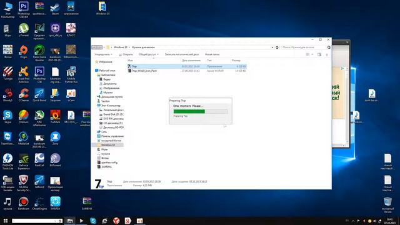Open the TeamViewer desktop shortcut
Image resolution: width=400 pixels, height=225 pixels.
(x=7, y=139)
